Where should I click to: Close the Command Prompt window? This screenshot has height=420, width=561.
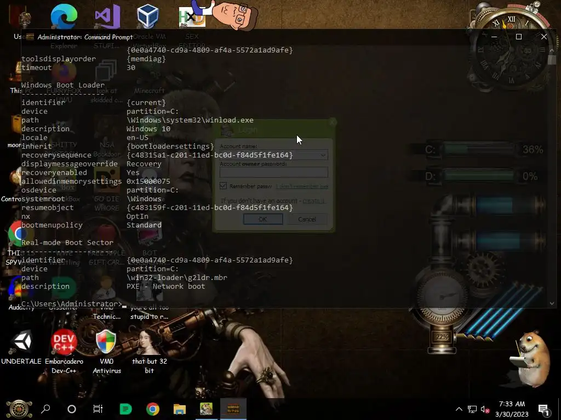(544, 37)
